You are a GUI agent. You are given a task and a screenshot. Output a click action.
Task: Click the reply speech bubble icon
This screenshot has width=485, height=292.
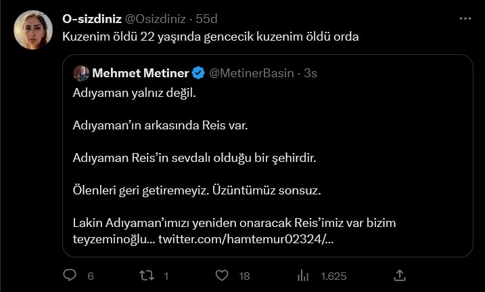coord(70,275)
